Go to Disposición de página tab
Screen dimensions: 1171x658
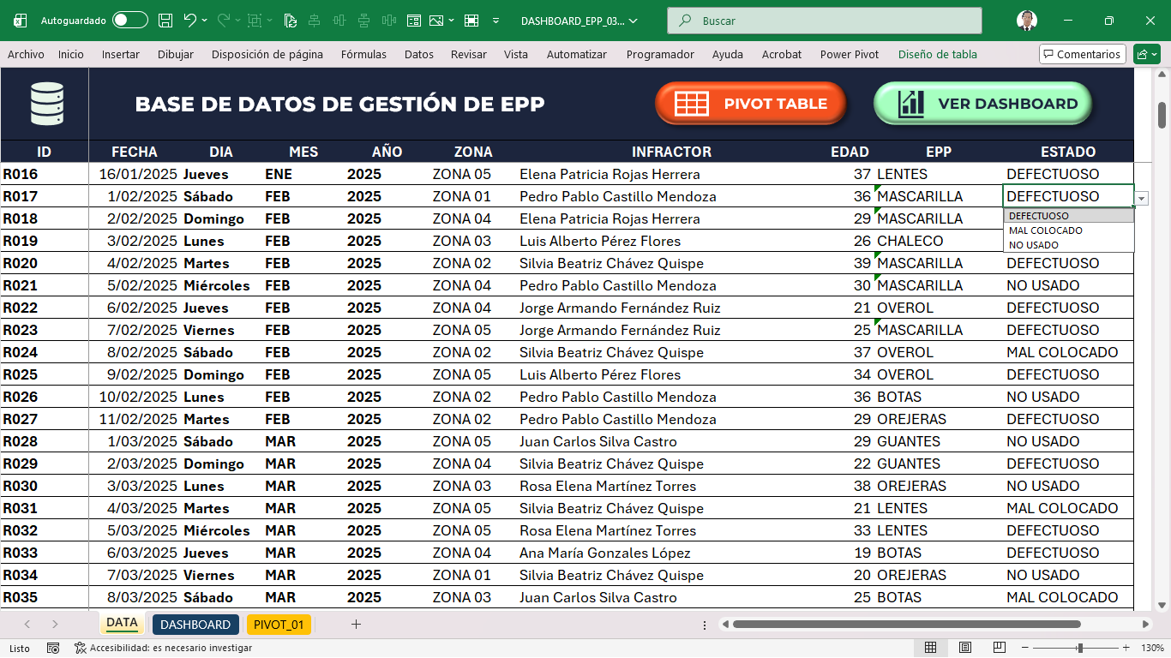pyautogui.click(x=267, y=54)
